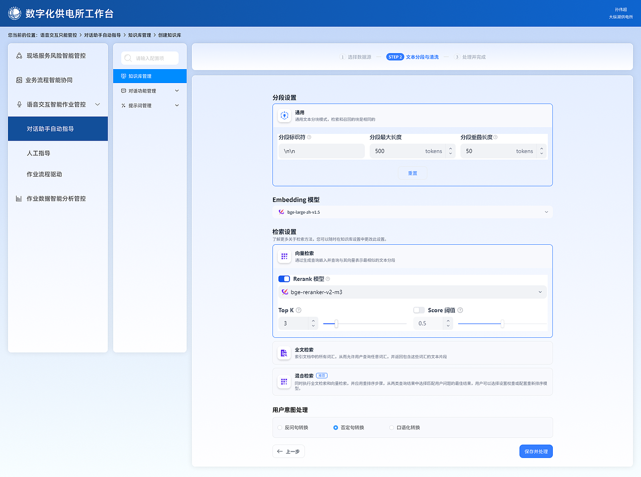Increase 分段最大长度 with the up arrow
Image resolution: width=641 pixels, height=477 pixels.
click(x=451, y=148)
